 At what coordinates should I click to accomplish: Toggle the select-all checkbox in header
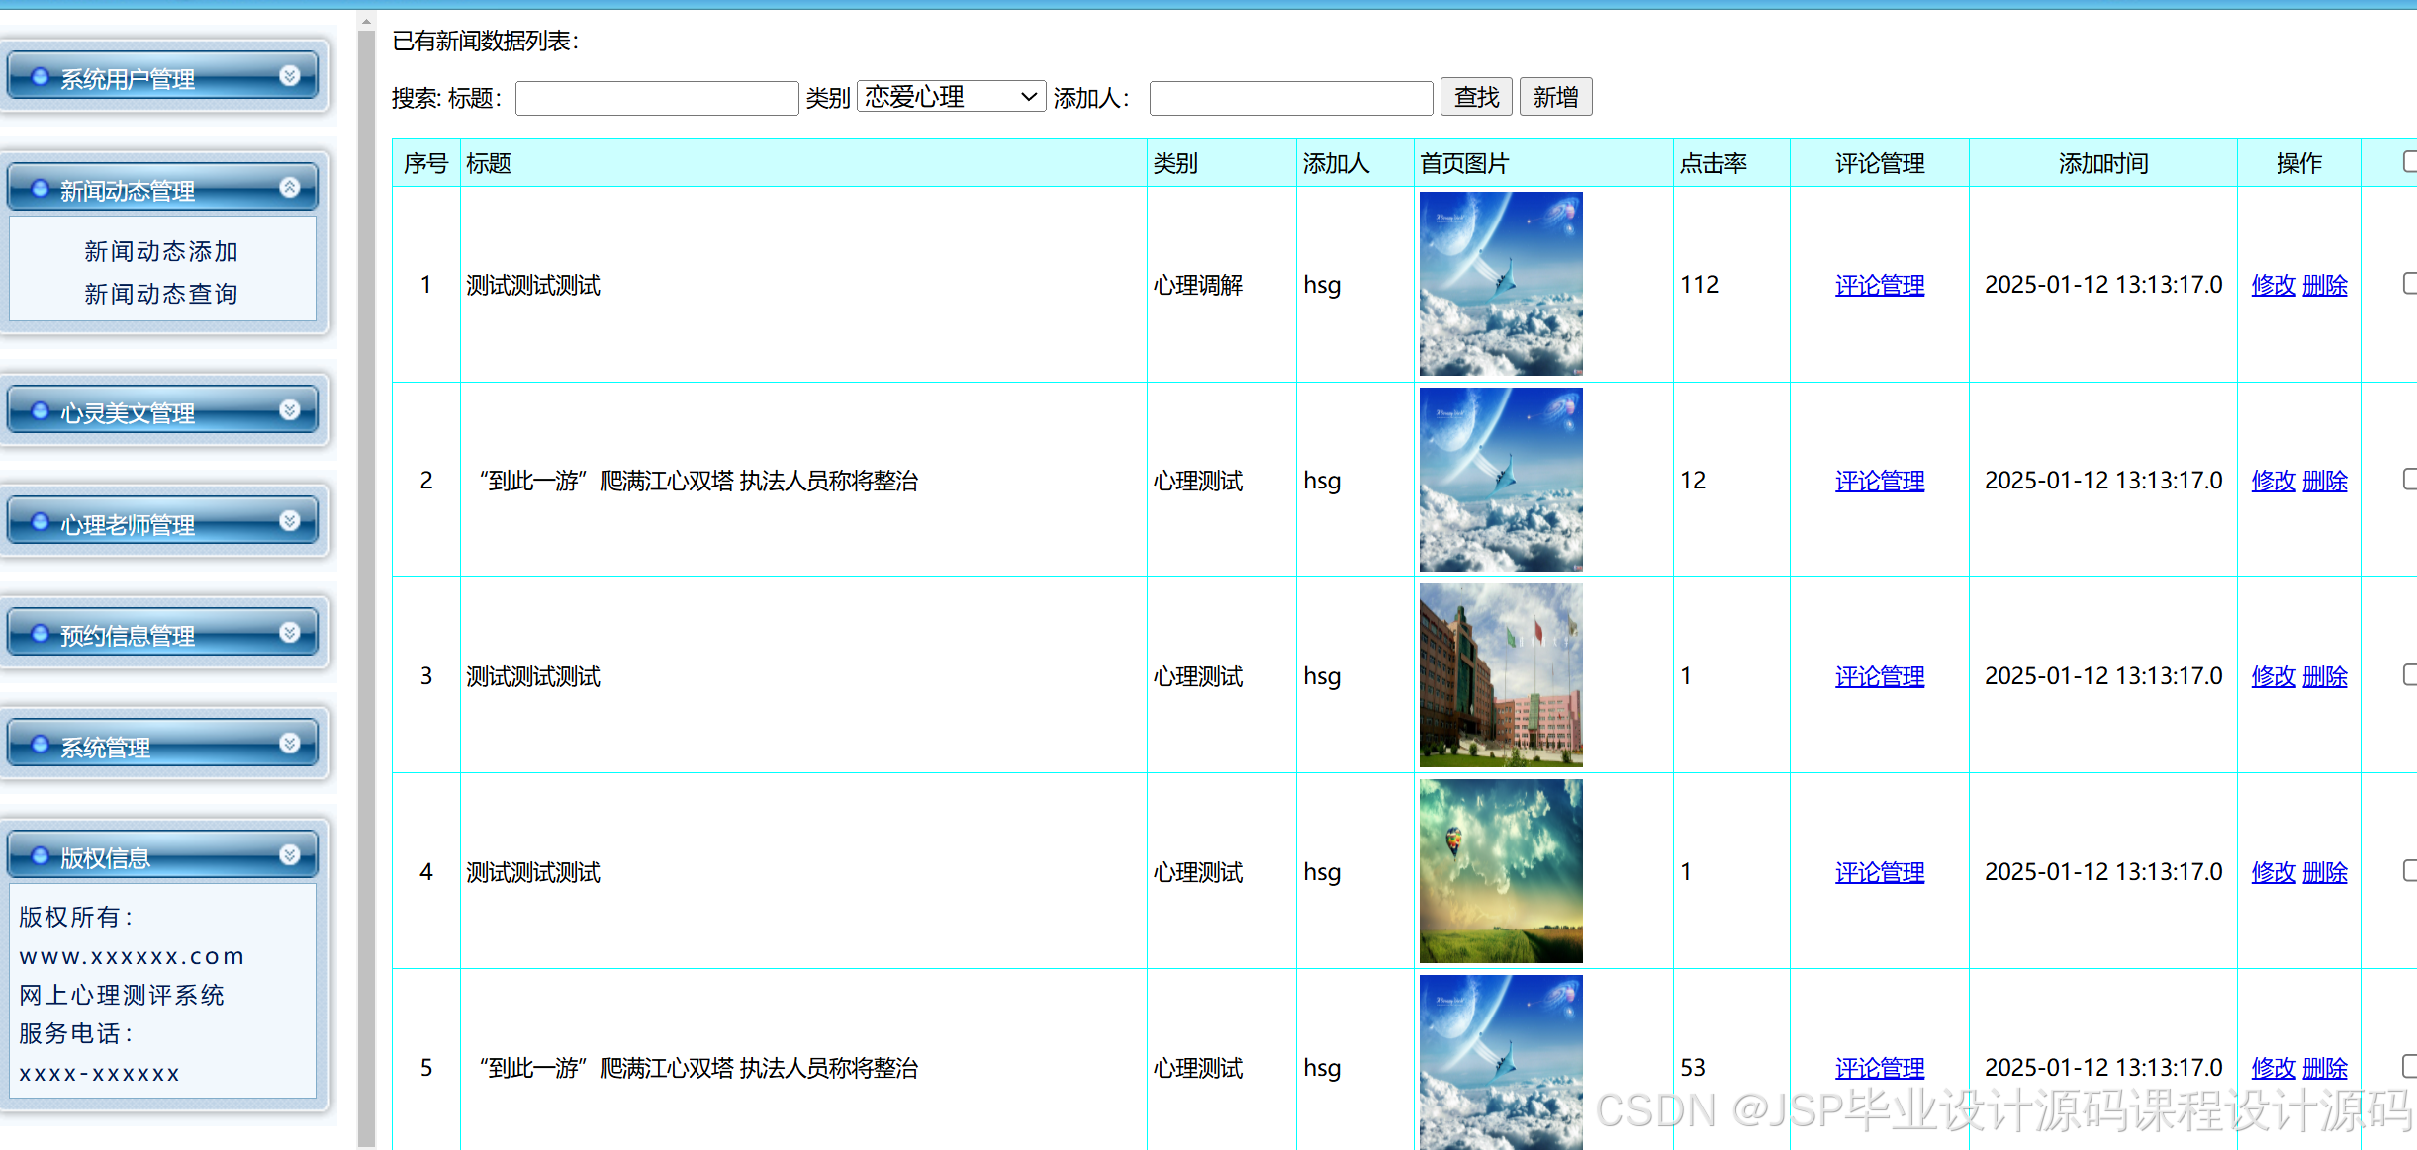pyautogui.click(x=2409, y=162)
